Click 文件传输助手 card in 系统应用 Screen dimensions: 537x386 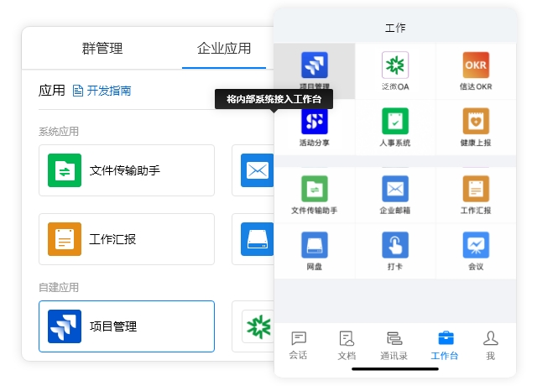point(127,170)
